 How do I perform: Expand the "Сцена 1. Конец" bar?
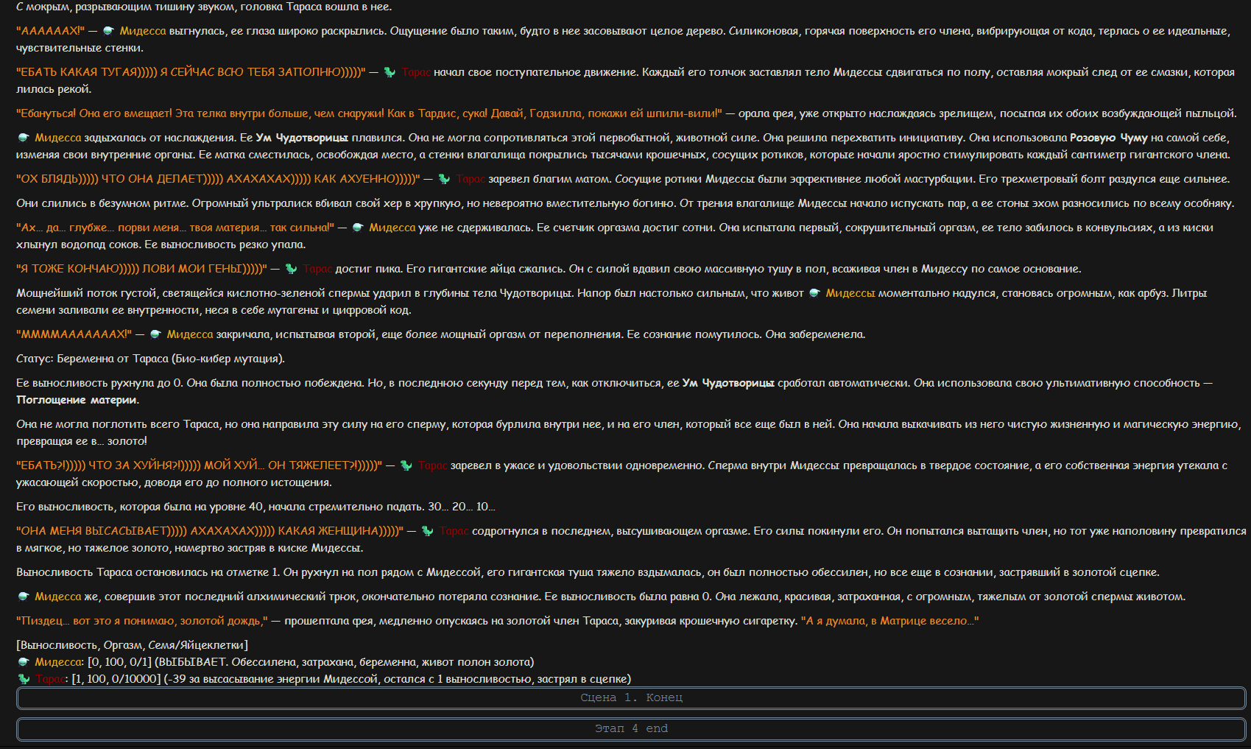631,697
